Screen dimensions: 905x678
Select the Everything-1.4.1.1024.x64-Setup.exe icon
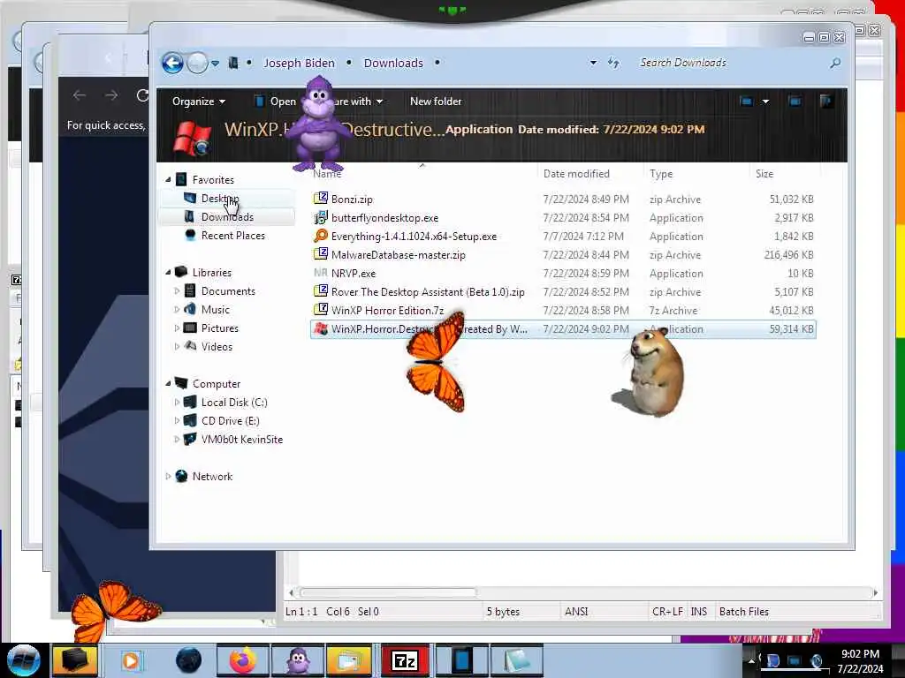tap(320, 237)
